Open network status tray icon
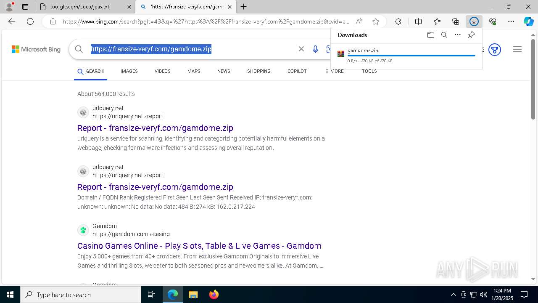 click(474, 295)
